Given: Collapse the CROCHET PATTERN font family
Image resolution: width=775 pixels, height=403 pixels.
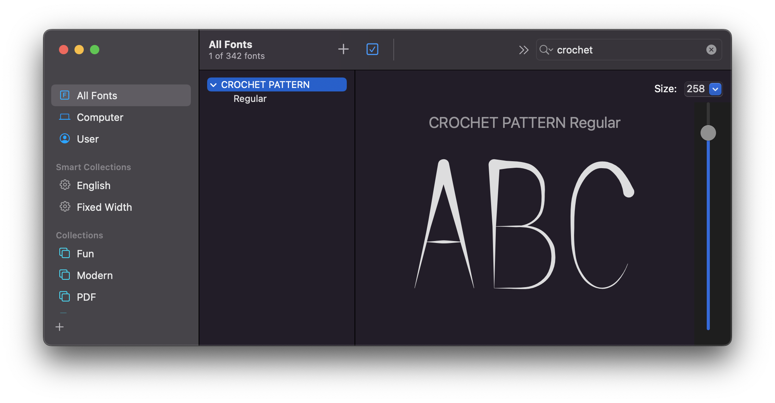Looking at the screenshot, I should pos(213,85).
